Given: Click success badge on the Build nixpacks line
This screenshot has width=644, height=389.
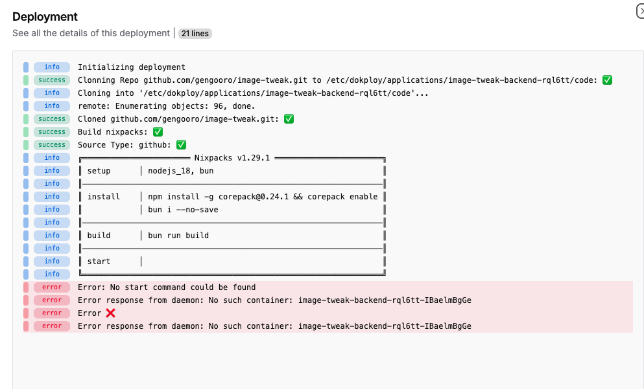Looking at the screenshot, I should coord(52,132).
